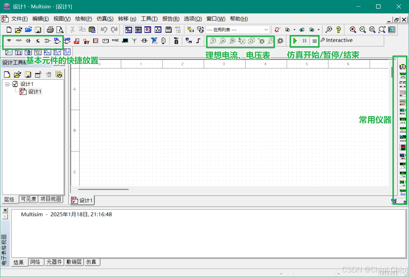Viewport: 409px width, 277px height.
Task: Place a power probe (W)
Action: click(232, 41)
